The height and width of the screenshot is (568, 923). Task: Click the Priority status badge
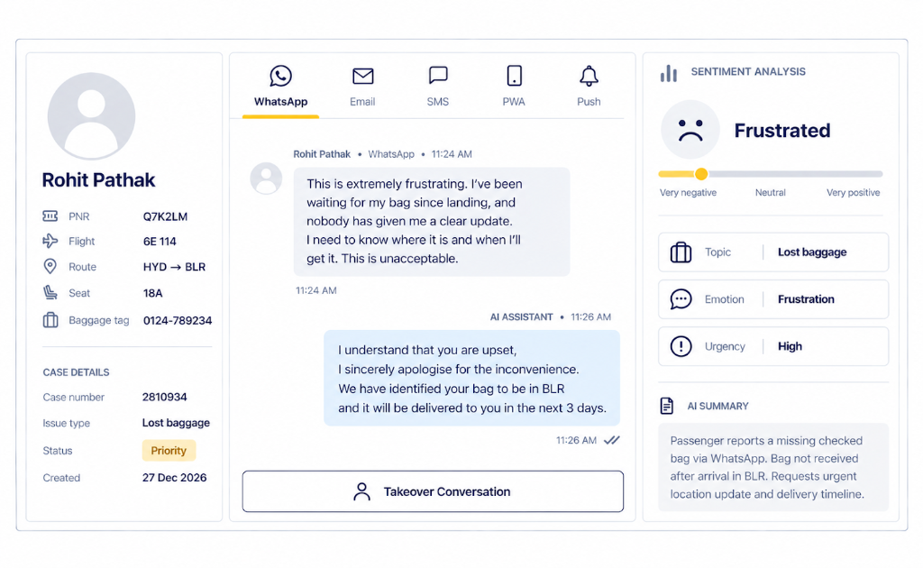[169, 450]
